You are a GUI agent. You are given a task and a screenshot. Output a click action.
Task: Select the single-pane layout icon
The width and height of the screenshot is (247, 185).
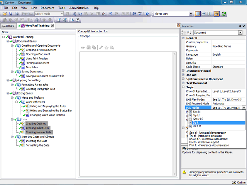click(x=198, y=14)
